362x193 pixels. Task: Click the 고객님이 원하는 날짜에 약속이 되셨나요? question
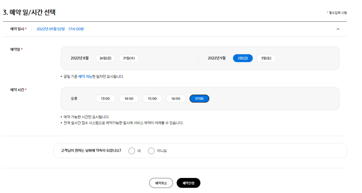tap(91, 151)
